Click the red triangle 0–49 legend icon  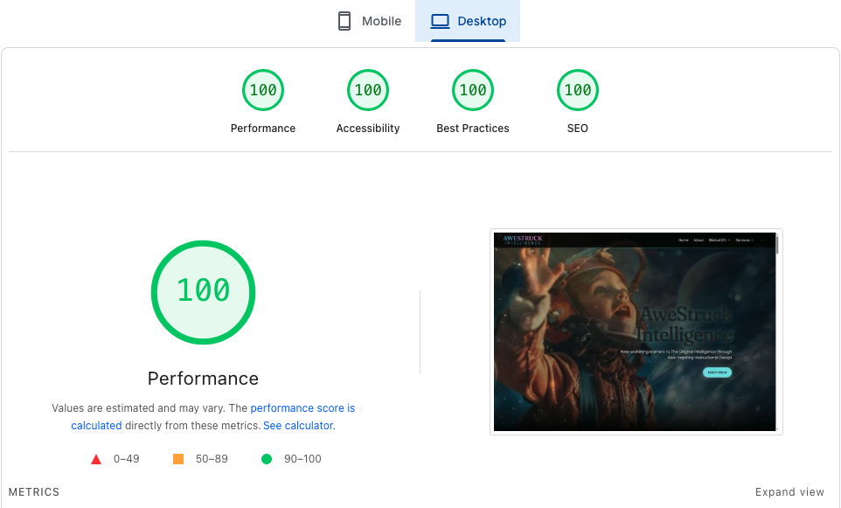[x=96, y=459]
